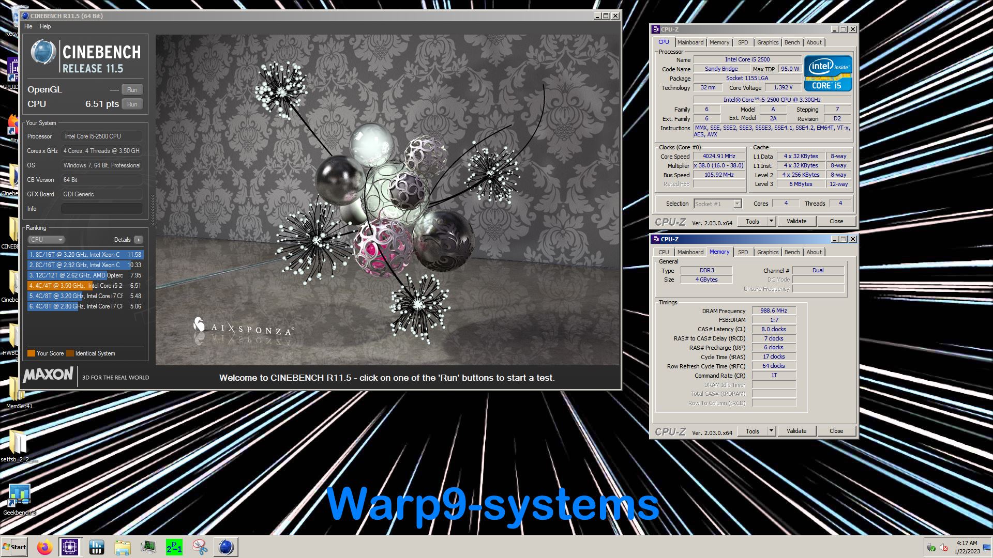Select the Cinebench taskbar icon
This screenshot has height=558, width=993.
[226, 547]
